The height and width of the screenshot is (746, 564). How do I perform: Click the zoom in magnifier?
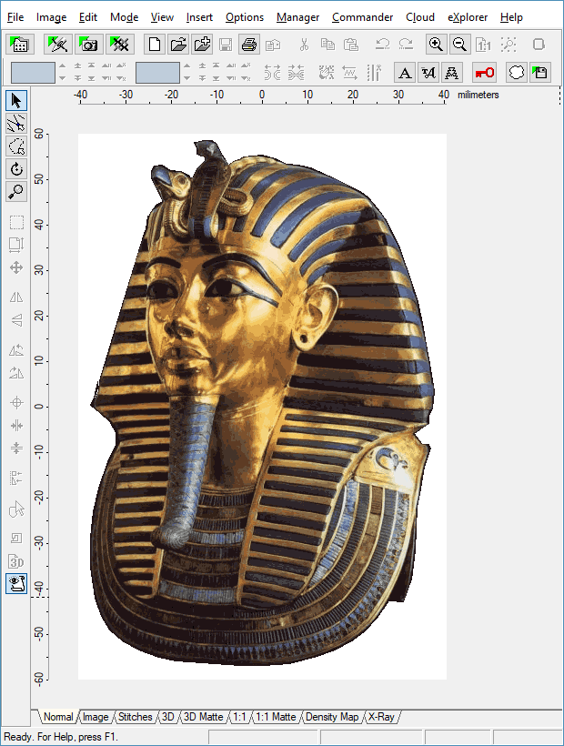pos(436,45)
